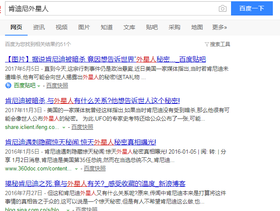Click the 百度为您找到相关结果约51个 count text
Screen dimensions: 280x211
pyautogui.click(x=38, y=44)
